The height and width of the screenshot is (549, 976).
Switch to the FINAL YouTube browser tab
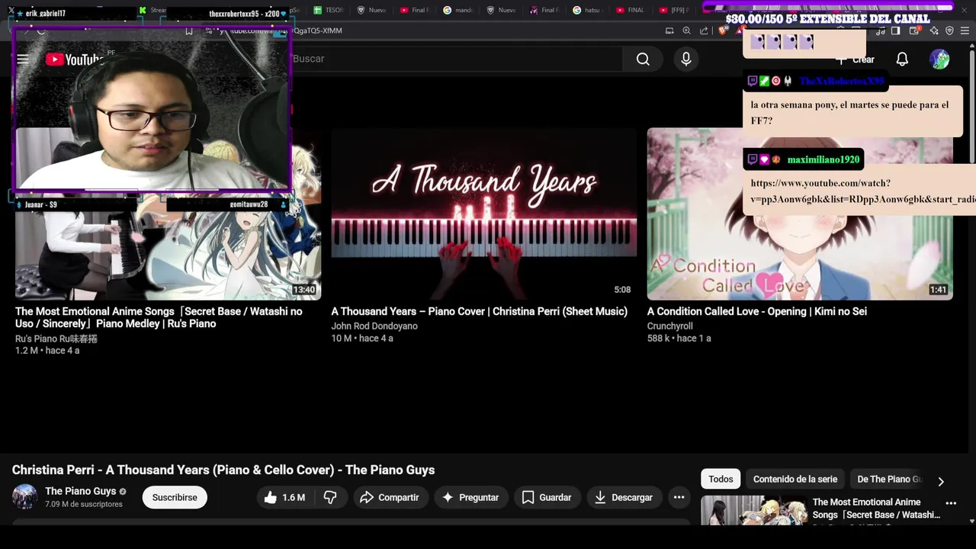(631, 10)
